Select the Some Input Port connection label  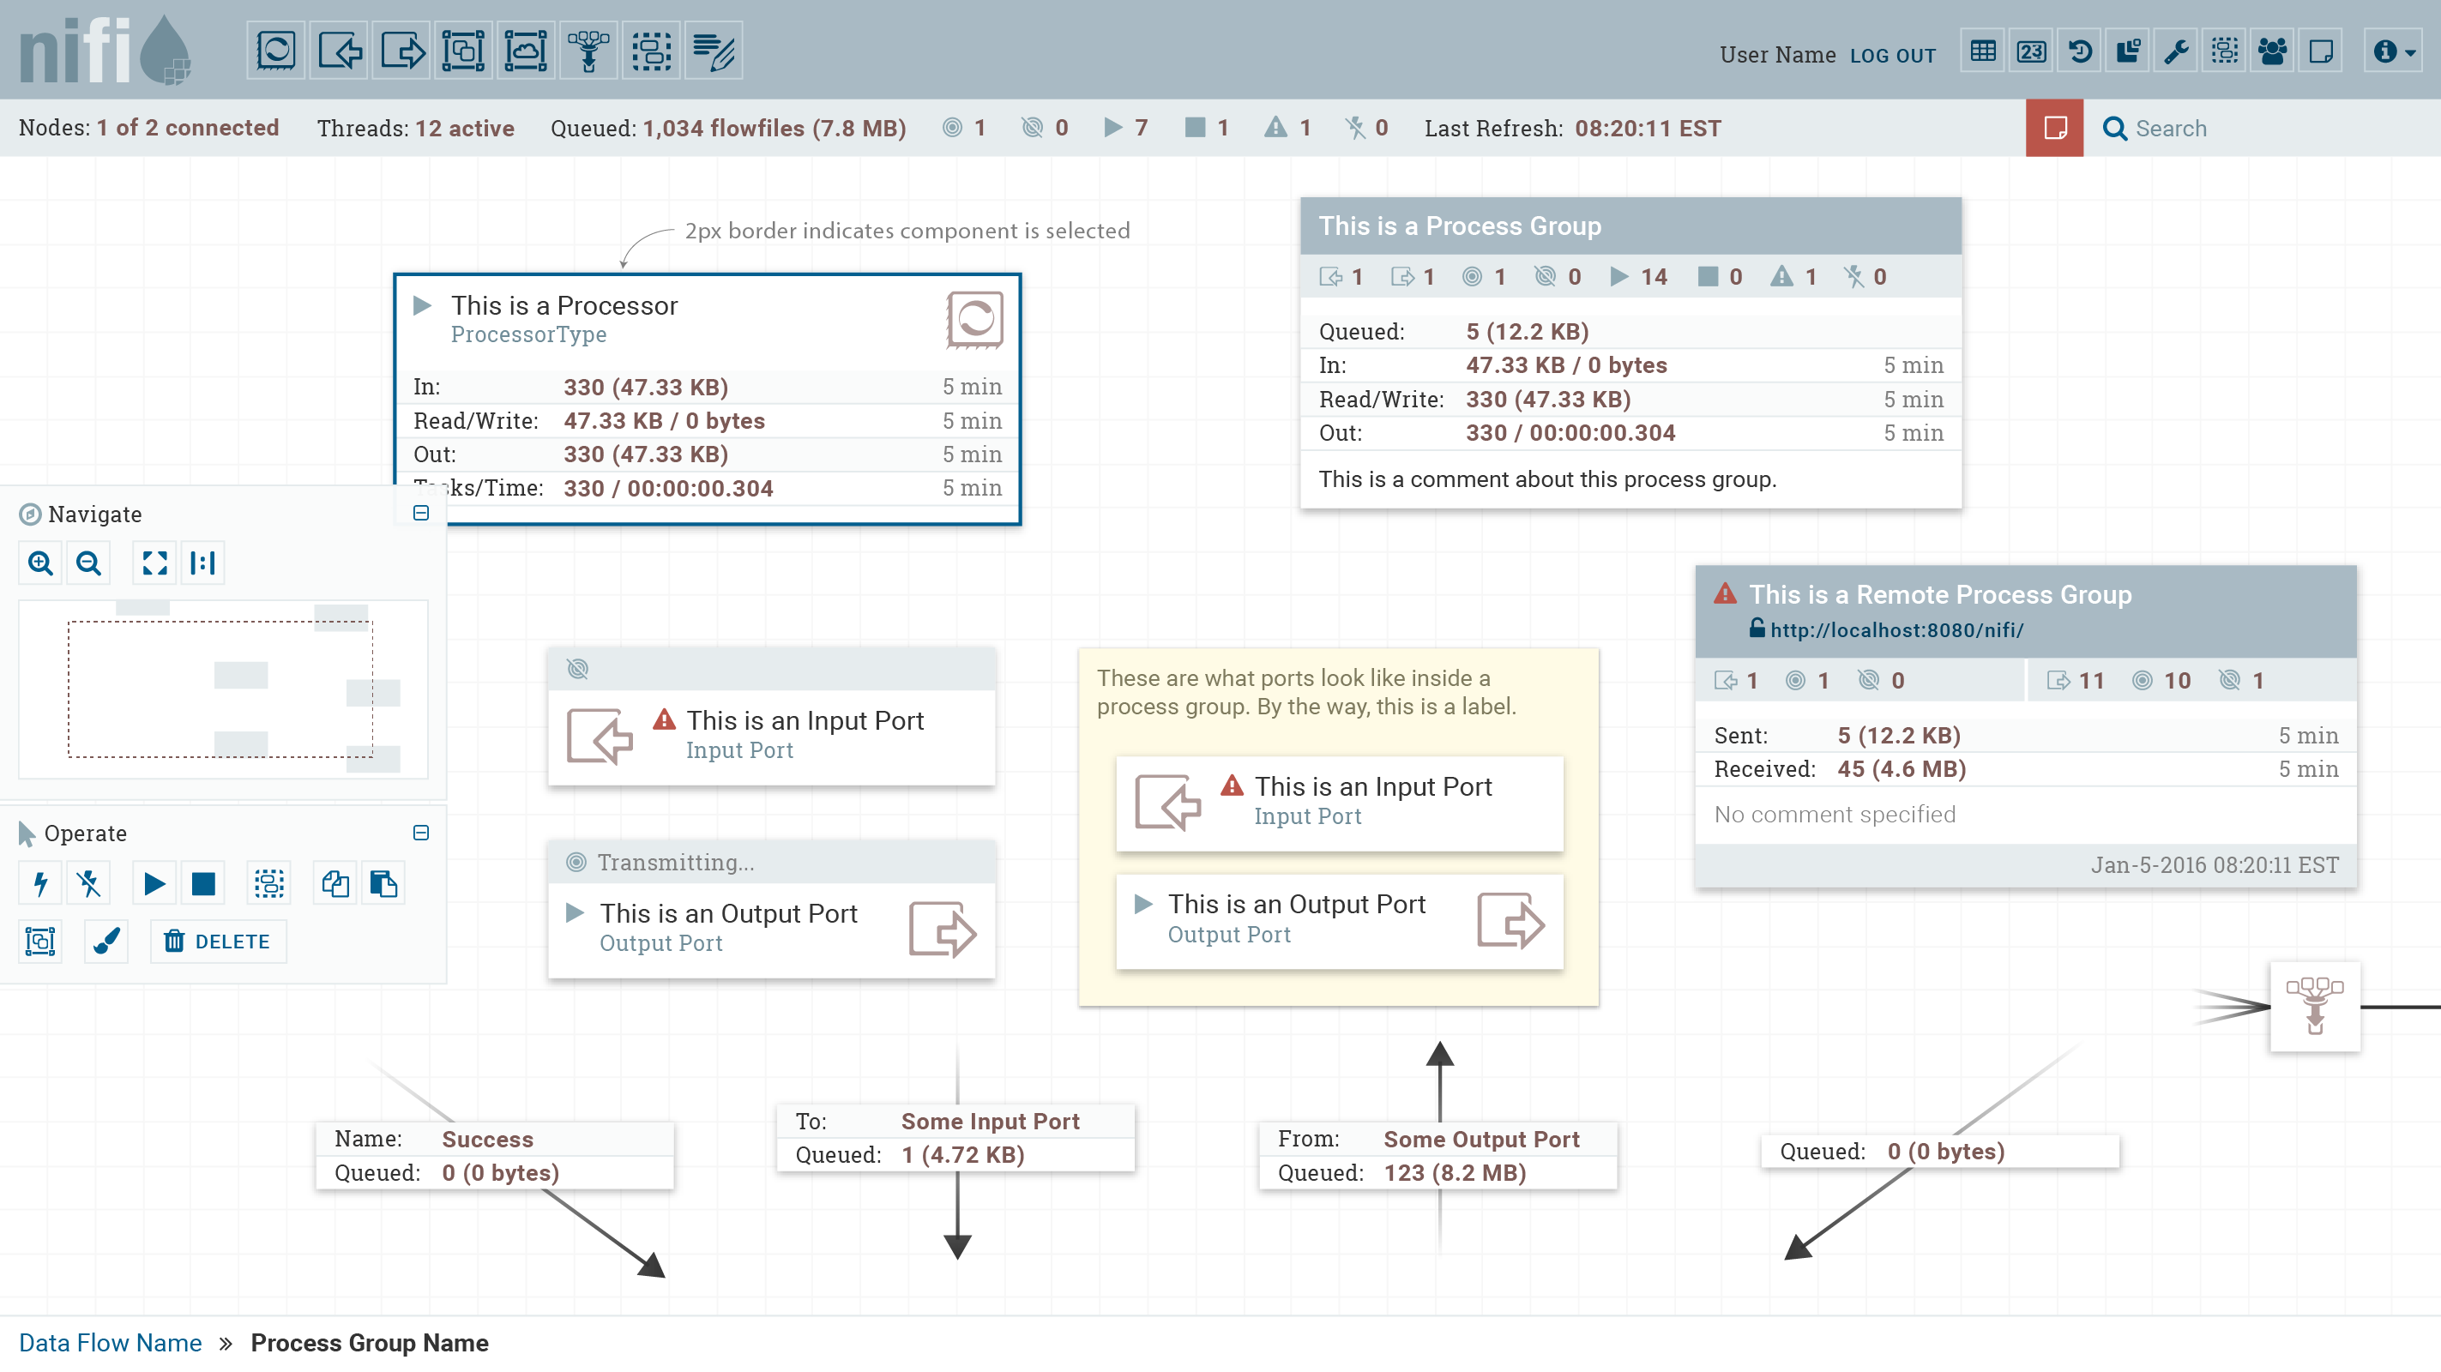[x=956, y=1138]
